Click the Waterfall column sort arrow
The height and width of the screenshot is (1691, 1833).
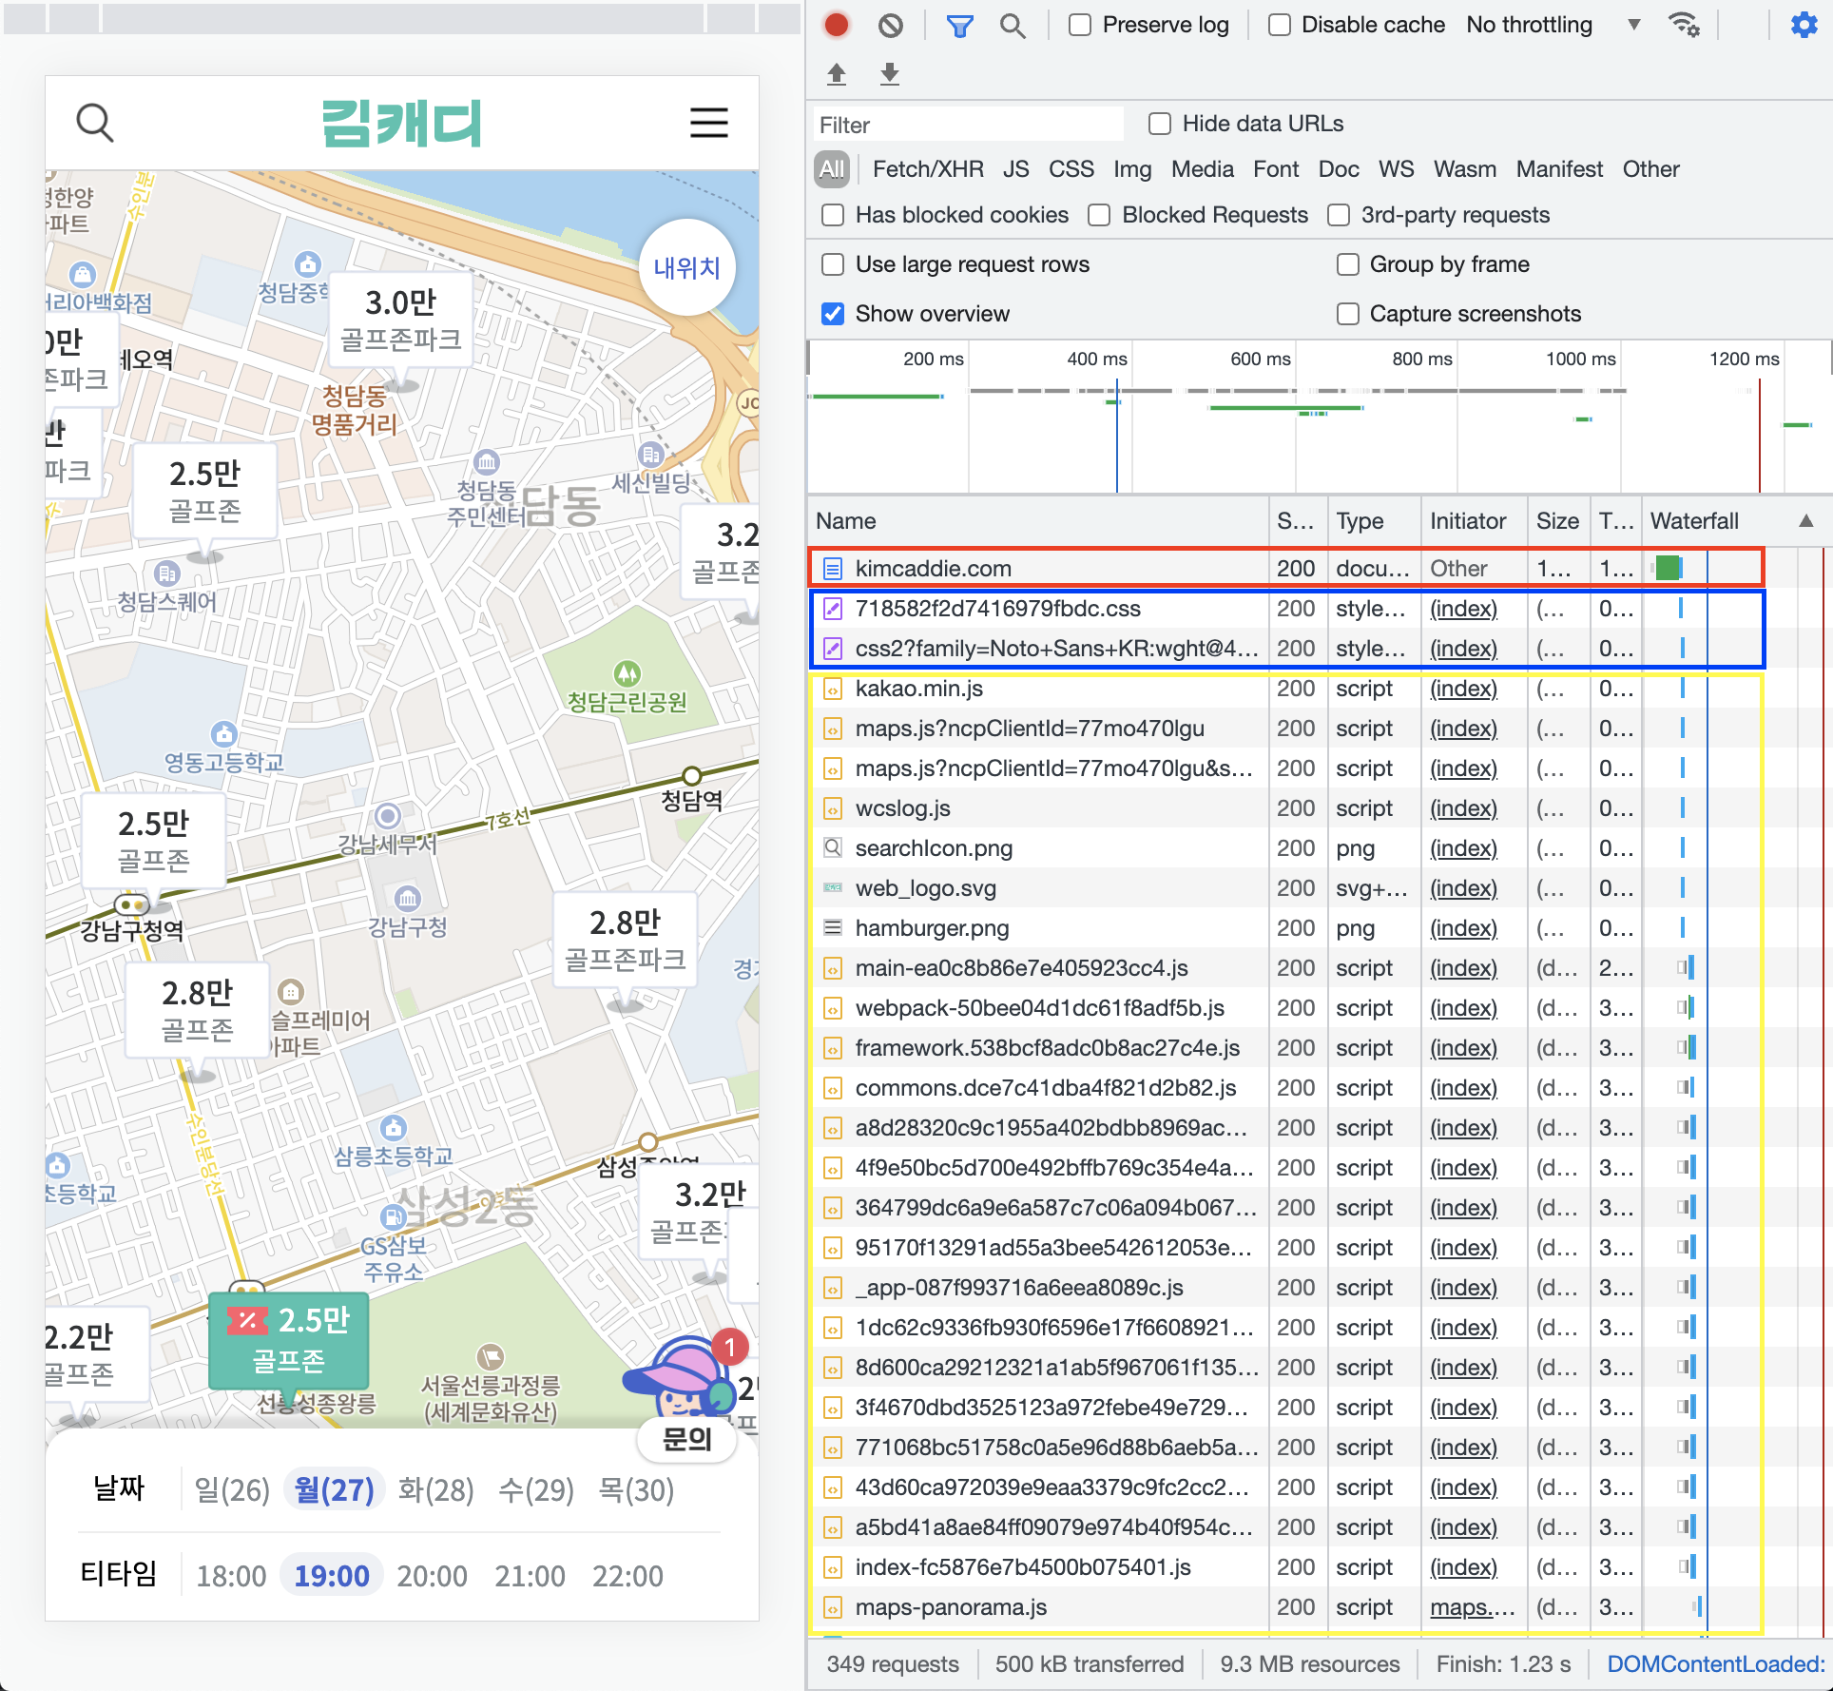coord(1805,520)
